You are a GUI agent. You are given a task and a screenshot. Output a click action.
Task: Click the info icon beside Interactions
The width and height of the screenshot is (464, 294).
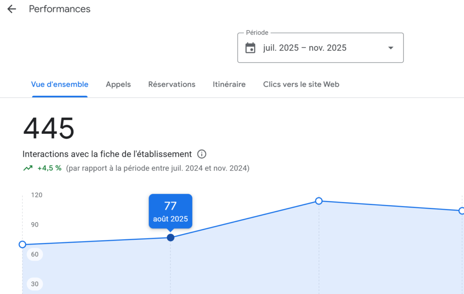click(x=201, y=154)
